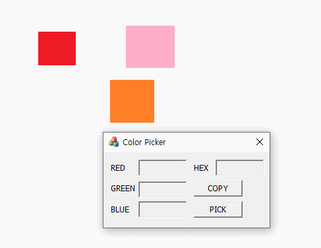
Task: Click the HEX label
Action: (x=201, y=168)
